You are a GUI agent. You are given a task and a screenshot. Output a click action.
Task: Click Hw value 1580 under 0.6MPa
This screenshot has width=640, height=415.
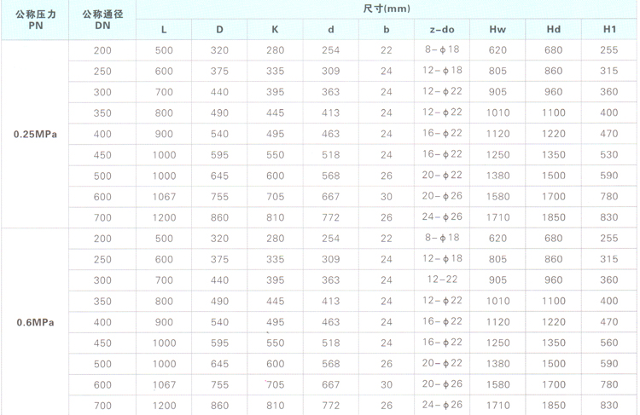tap(498, 385)
